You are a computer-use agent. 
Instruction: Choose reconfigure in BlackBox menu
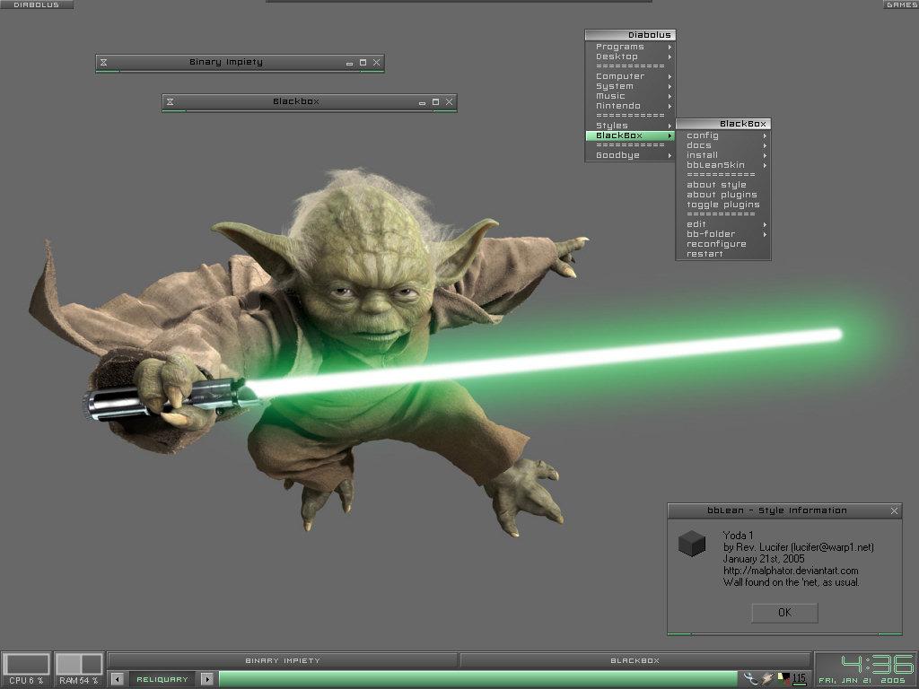[x=723, y=244]
